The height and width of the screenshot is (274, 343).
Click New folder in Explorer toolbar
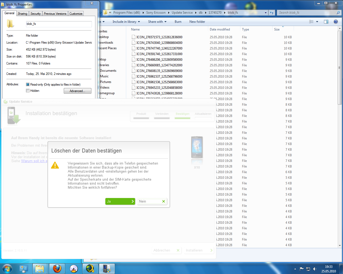(197, 22)
